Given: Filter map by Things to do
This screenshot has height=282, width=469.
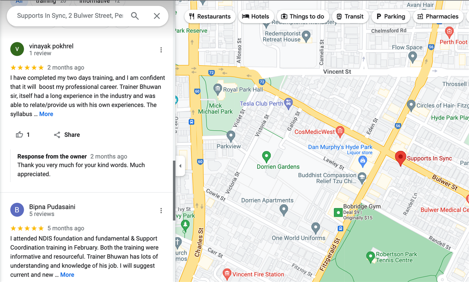Looking at the screenshot, I should pyautogui.click(x=303, y=16).
